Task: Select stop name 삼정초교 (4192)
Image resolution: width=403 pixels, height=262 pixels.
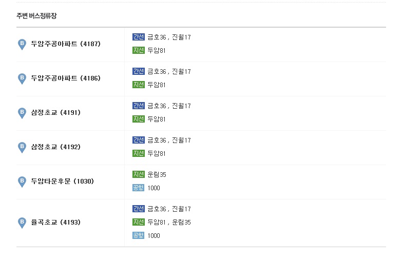Action: 56,147
